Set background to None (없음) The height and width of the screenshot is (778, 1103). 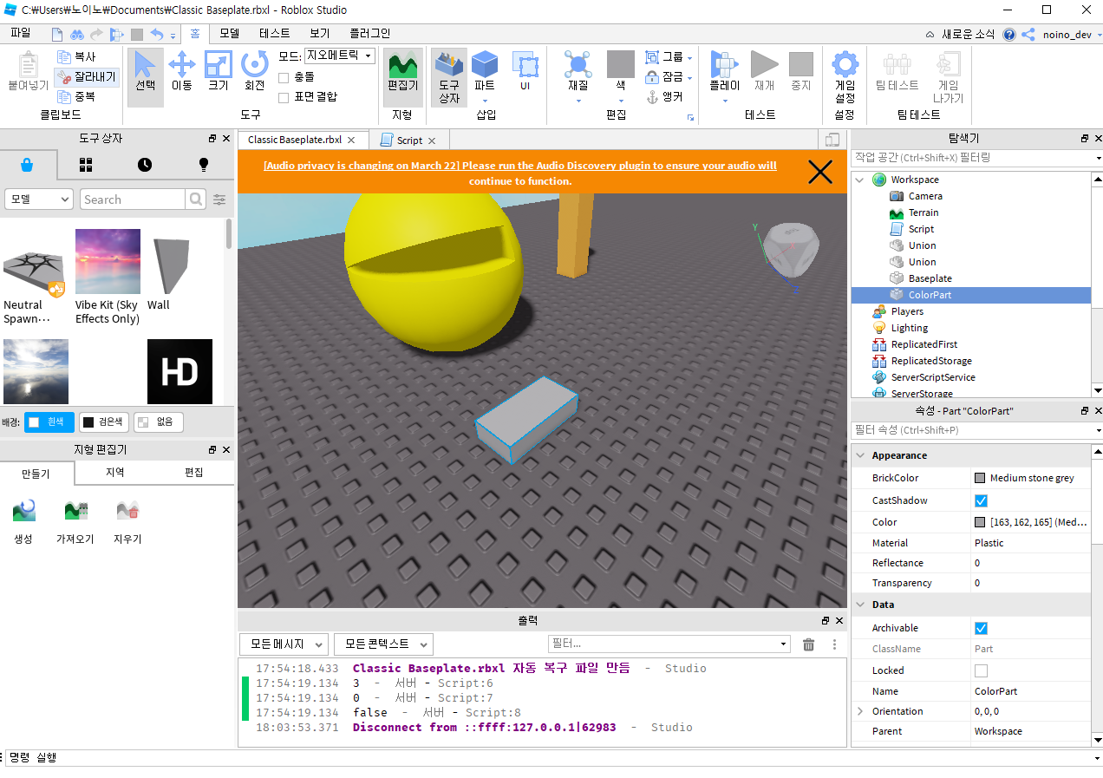(158, 422)
